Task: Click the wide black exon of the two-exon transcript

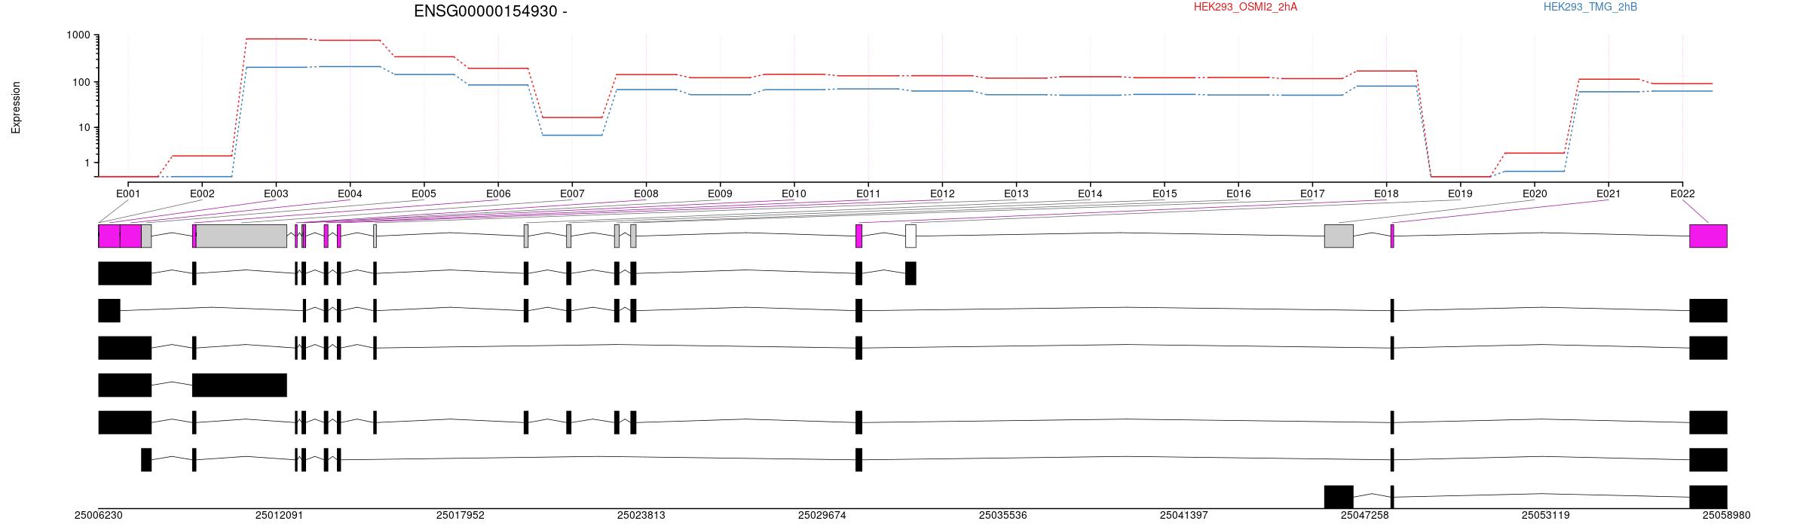Action: coord(240,385)
